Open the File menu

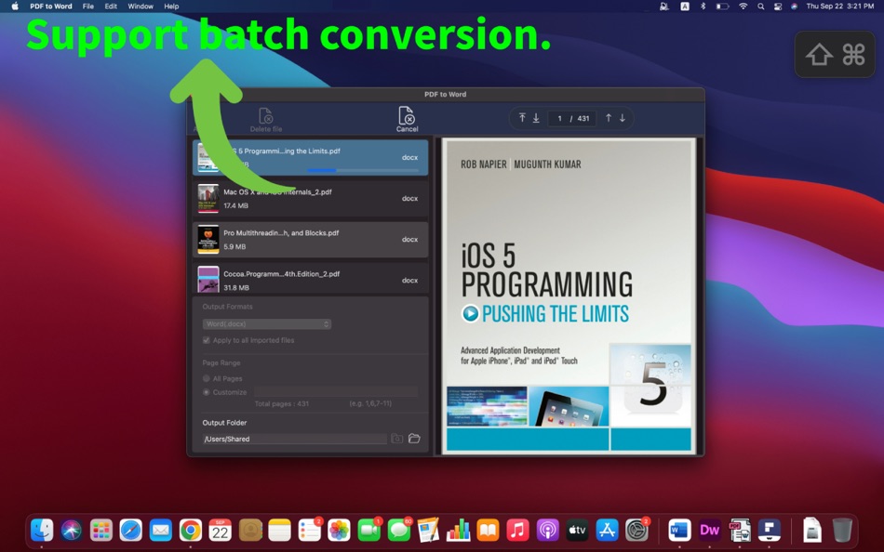point(88,7)
